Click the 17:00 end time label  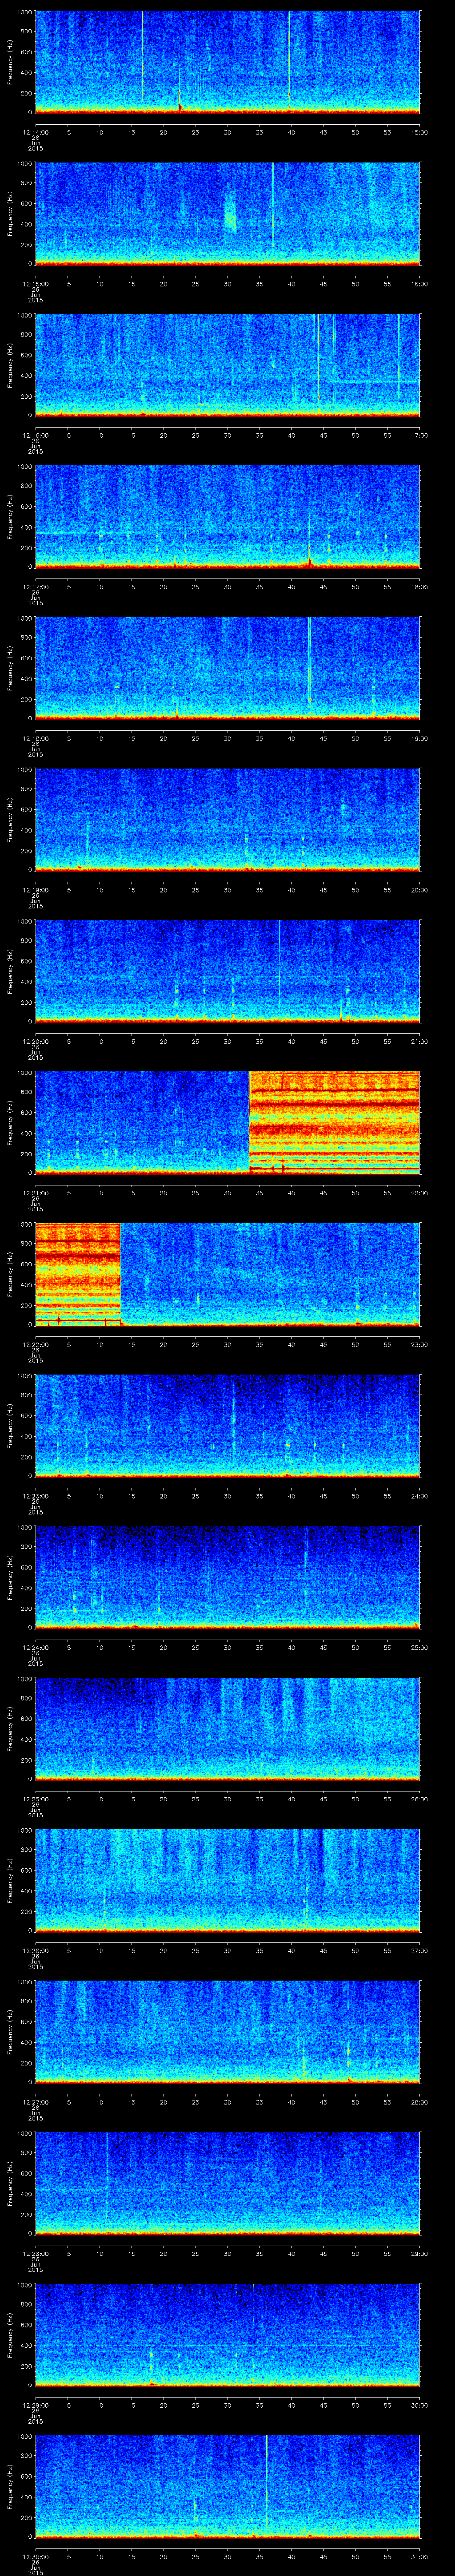coord(420,435)
